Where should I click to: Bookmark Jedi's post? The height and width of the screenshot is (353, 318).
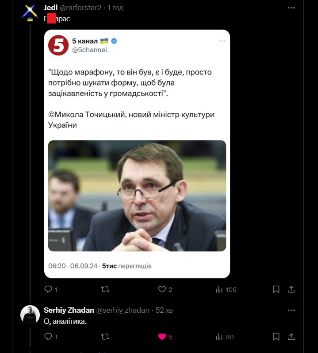coord(276,289)
